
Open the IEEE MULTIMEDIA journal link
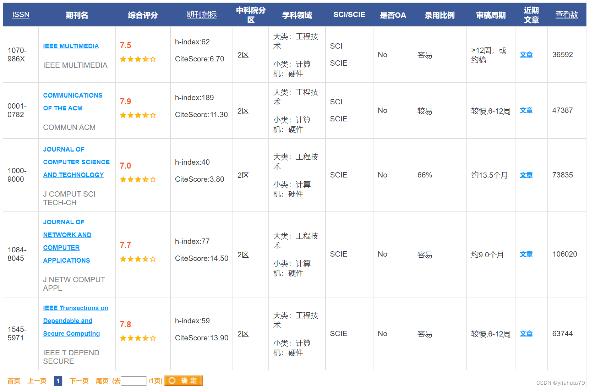tap(71, 46)
